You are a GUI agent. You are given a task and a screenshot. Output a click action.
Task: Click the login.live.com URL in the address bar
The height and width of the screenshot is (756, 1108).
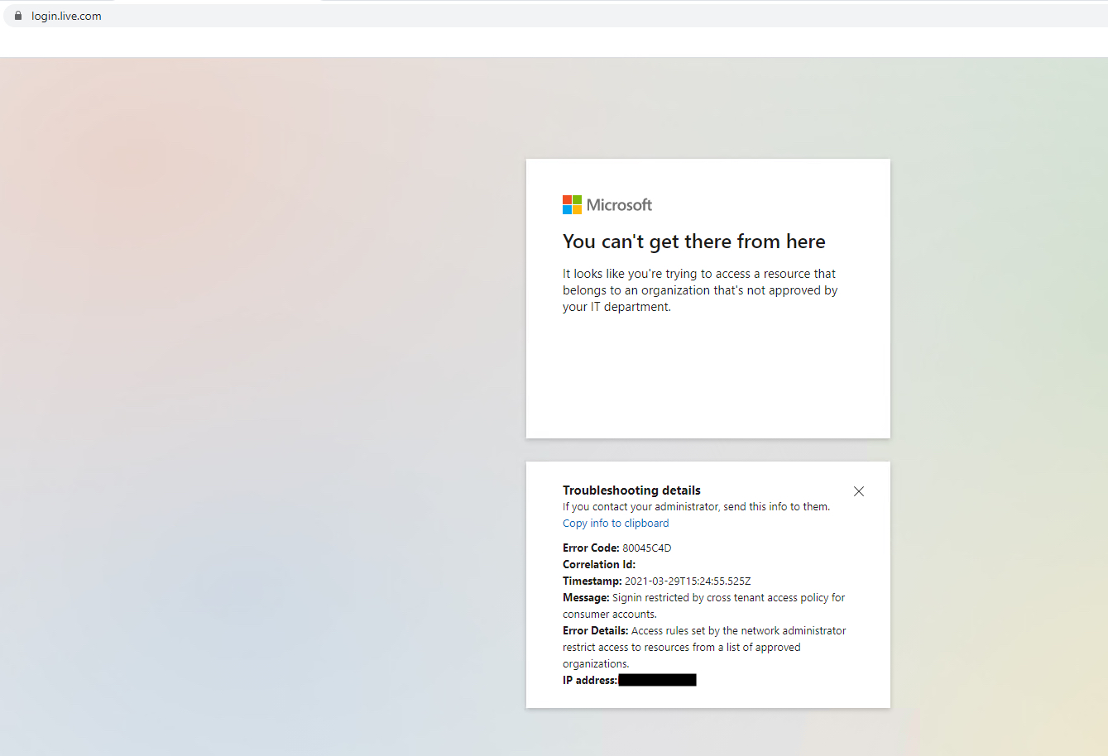click(x=66, y=16)
